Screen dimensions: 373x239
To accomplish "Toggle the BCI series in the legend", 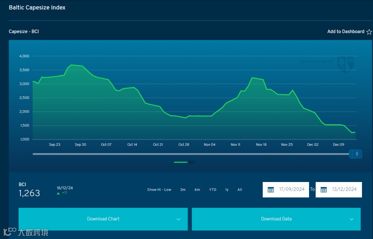I will (x=184, y=162).
